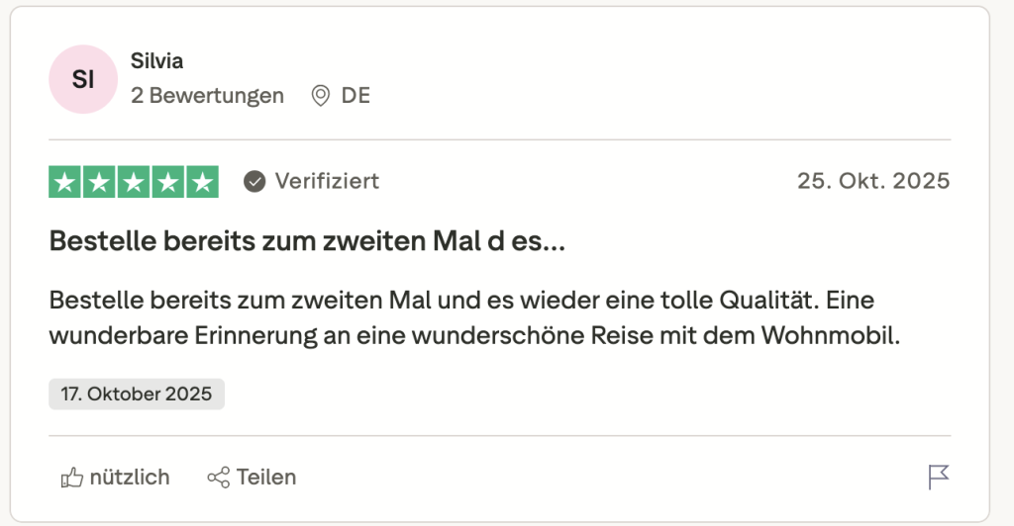Viewport: 1014px width, 526px height.
Task: Click the pink SI avatar
Action: click(x=83, y=79)
